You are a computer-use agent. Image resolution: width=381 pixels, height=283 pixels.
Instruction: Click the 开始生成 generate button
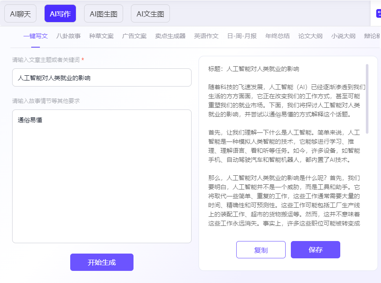(x=101, y=262)
